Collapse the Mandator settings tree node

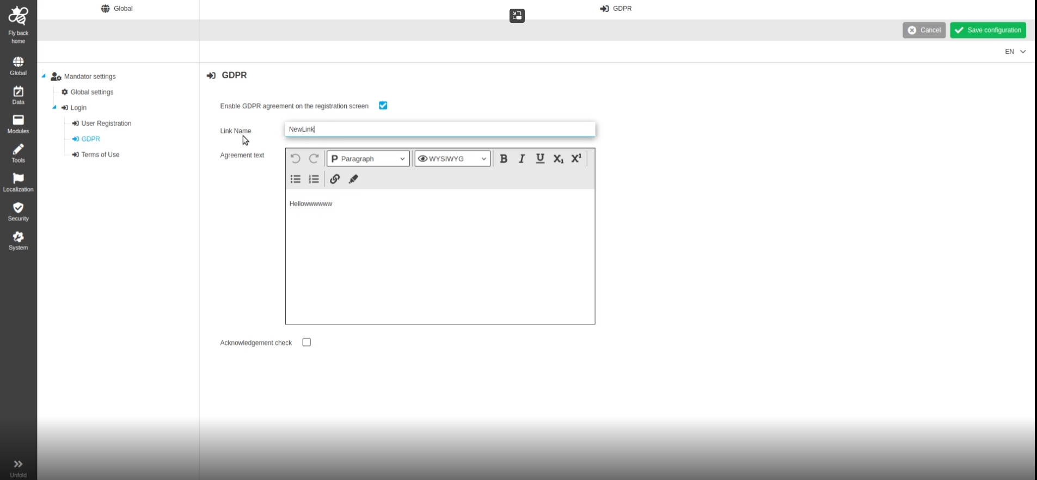44,76
